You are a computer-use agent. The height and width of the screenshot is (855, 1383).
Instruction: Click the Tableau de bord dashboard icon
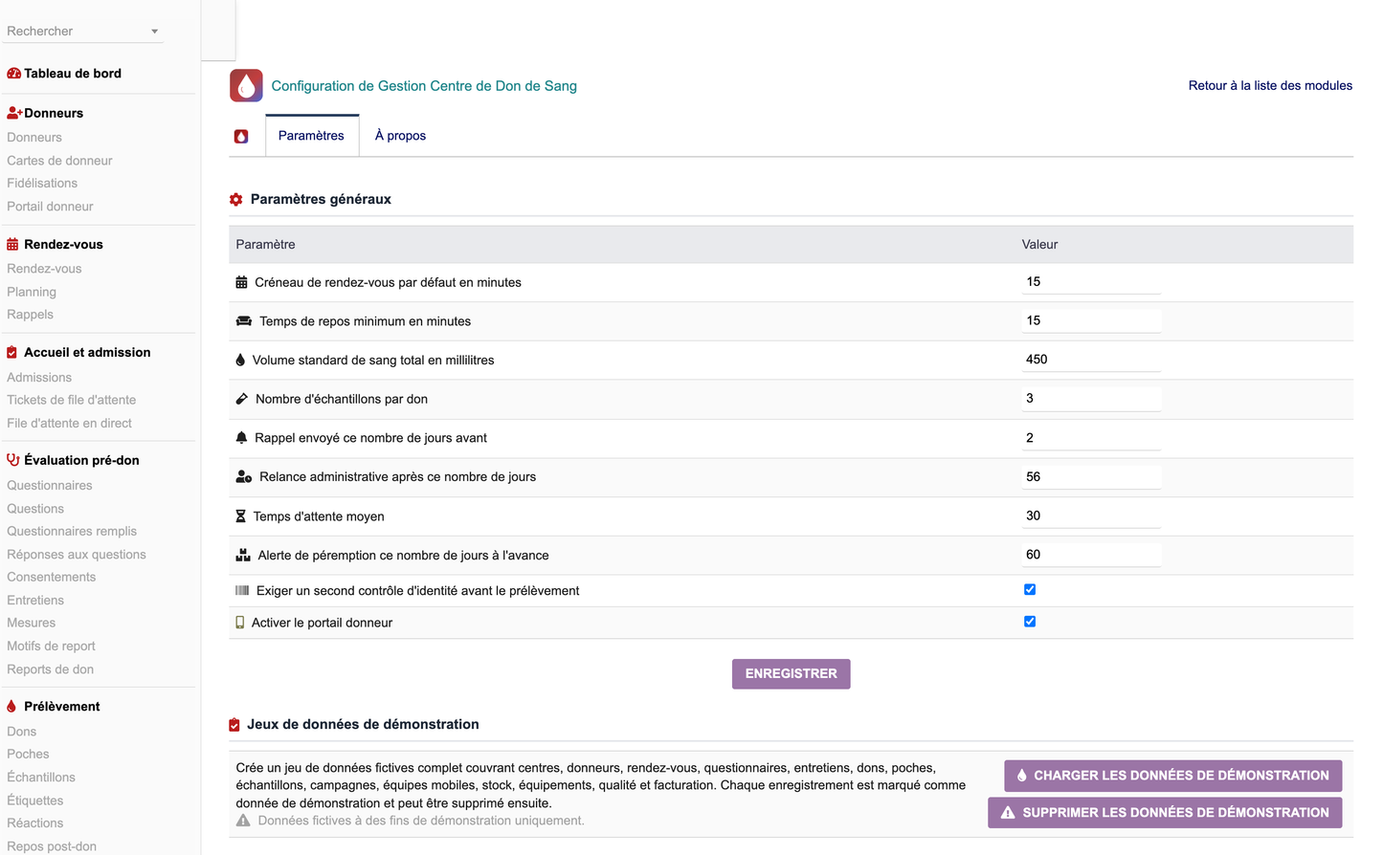(x=13, y=74)
